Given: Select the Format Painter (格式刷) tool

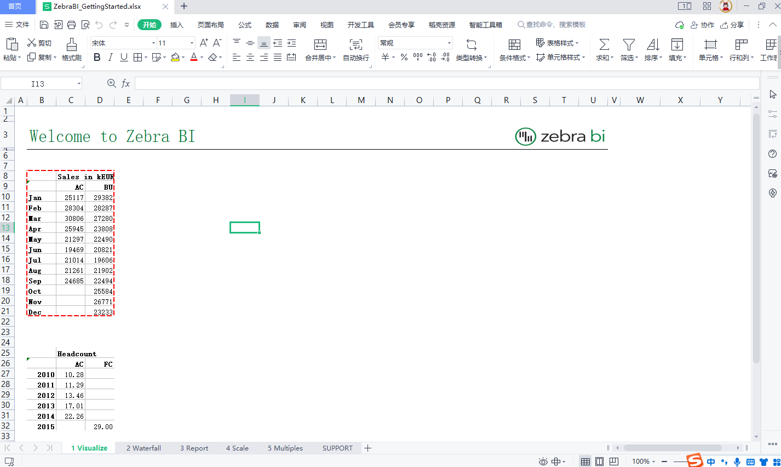Looking at the screenshot, I should [x=71, y=49].
